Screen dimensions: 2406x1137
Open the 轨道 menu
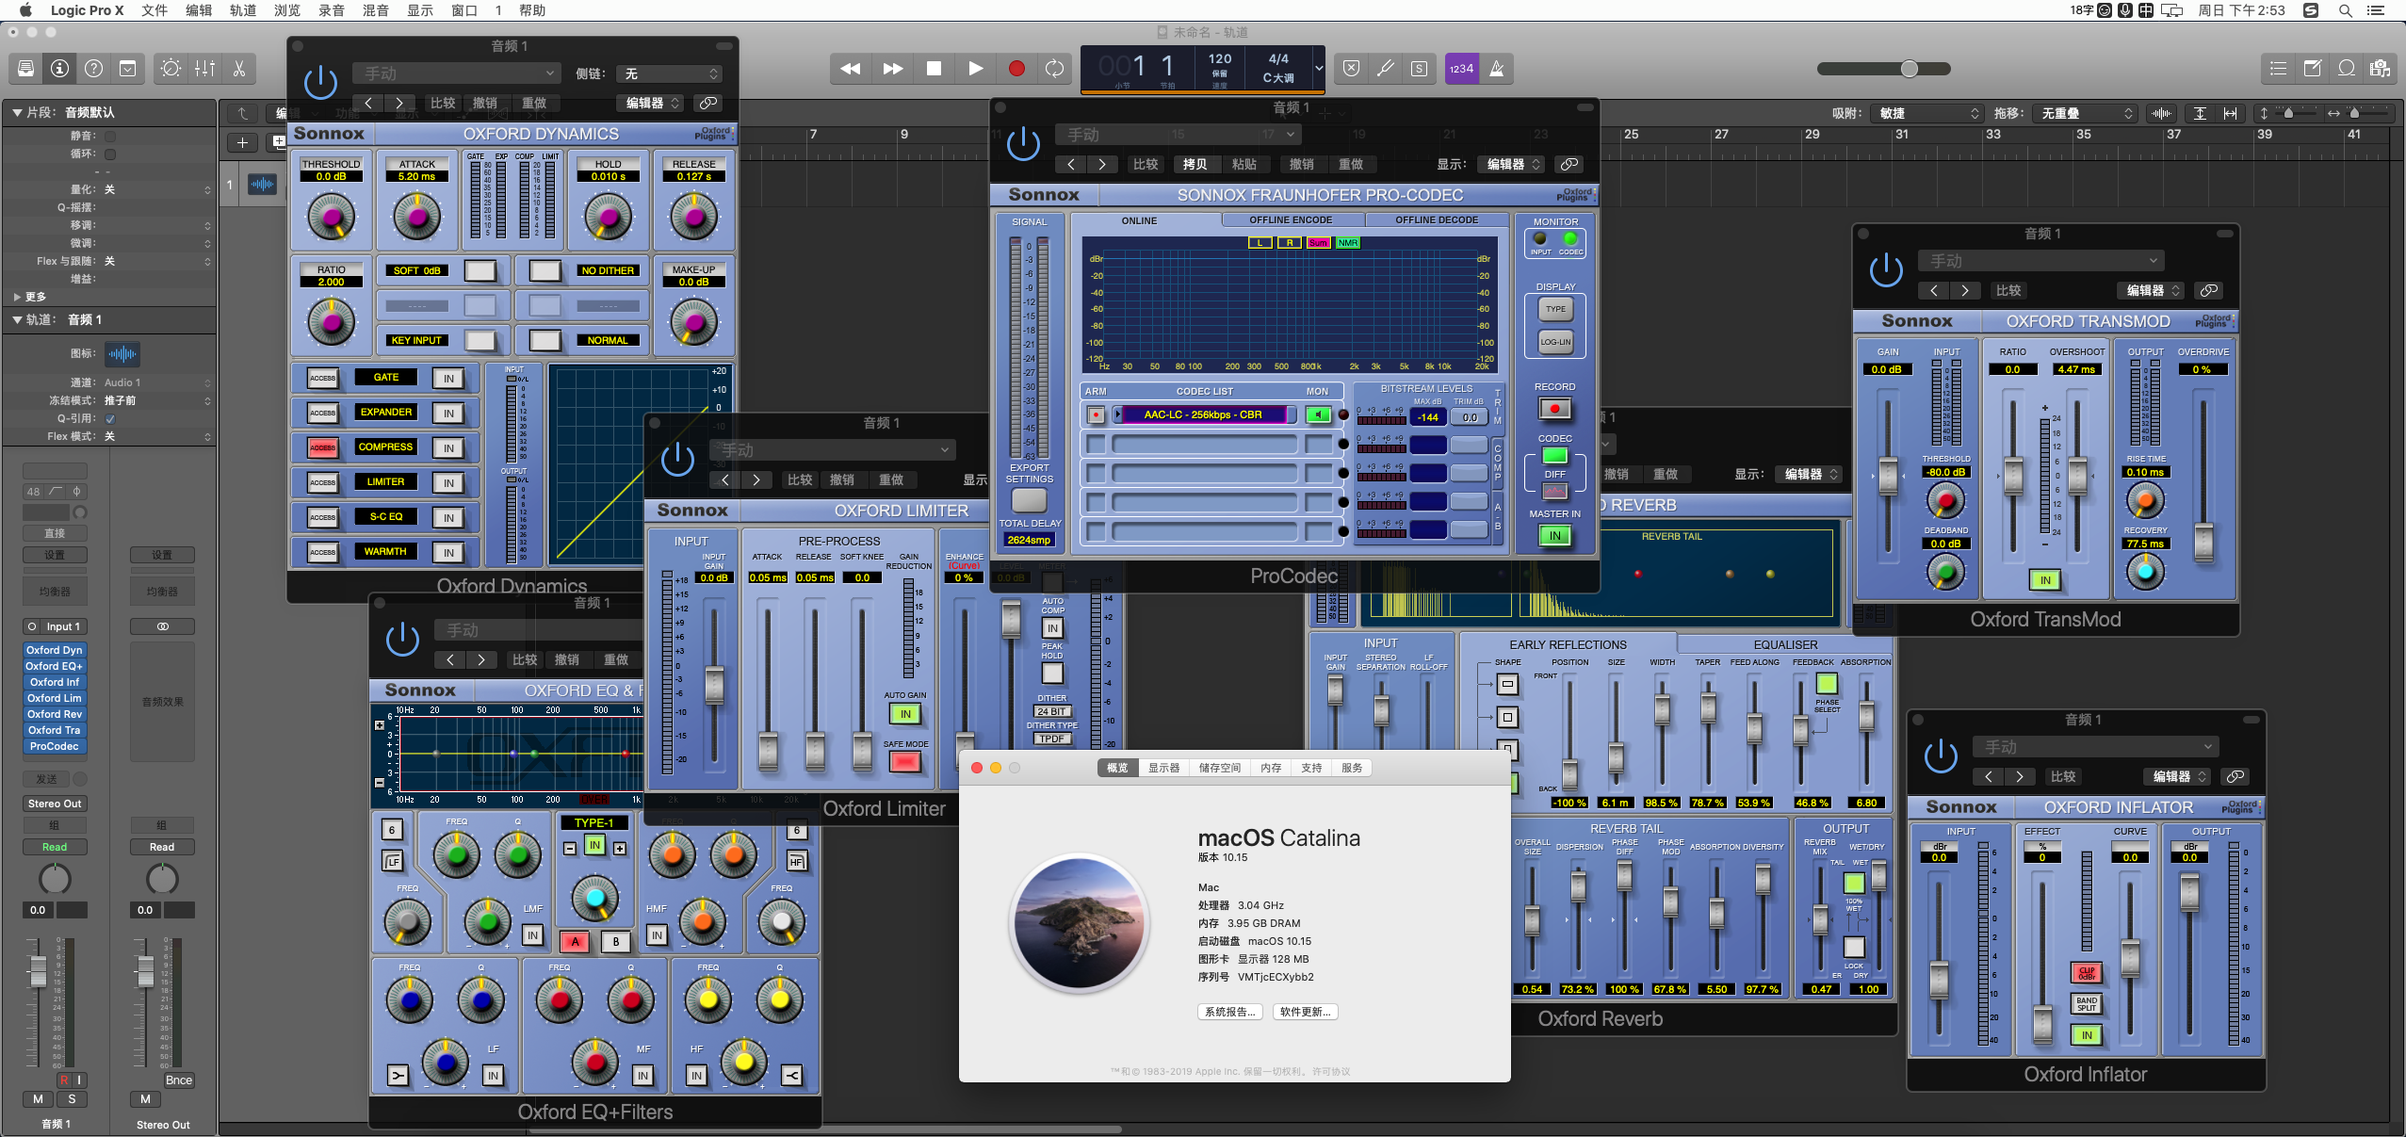pyautogui.click(x=243, y=10)
